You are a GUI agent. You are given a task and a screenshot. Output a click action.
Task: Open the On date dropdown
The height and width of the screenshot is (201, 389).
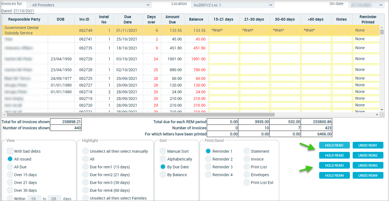click(366, 5)
